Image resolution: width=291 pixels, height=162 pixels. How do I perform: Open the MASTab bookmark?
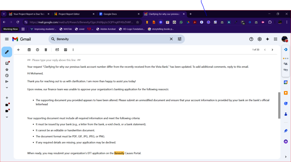(66, 29)
